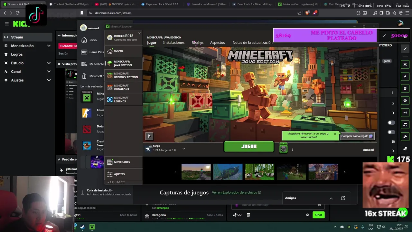Click the green Chat button
Screen dimensions: 412x232
pos(318,215)
